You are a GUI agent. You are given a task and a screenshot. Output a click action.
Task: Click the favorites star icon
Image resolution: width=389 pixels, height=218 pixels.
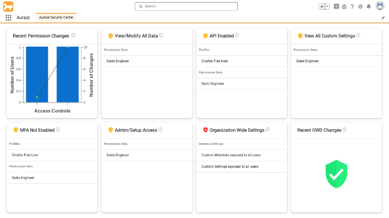[322, 6]
